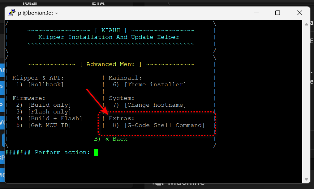This screenshot has height=189, width=314.
Task: Click the Perform action prompt text
Action: click(x=62, y=152)
